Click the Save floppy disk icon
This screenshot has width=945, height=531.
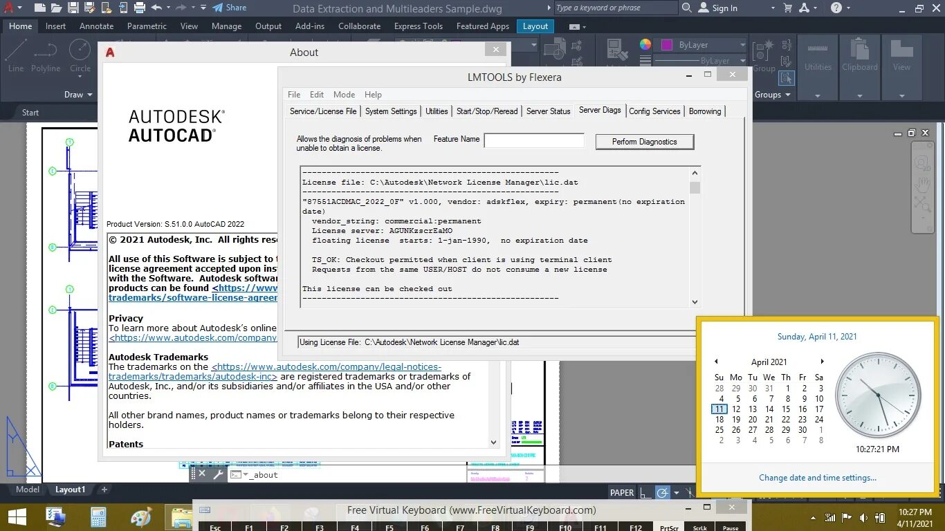(x=73, y=8)
